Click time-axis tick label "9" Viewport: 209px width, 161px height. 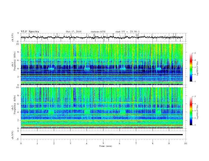169,143
